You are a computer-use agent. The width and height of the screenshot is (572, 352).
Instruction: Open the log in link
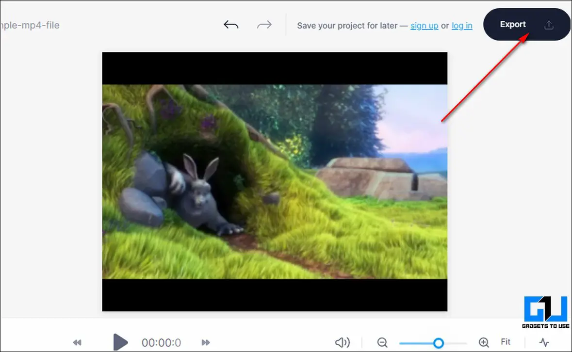[x=462, y=26]
